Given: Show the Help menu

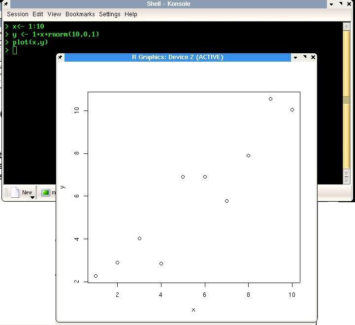Looking at the screenshot, I should 131,14.
